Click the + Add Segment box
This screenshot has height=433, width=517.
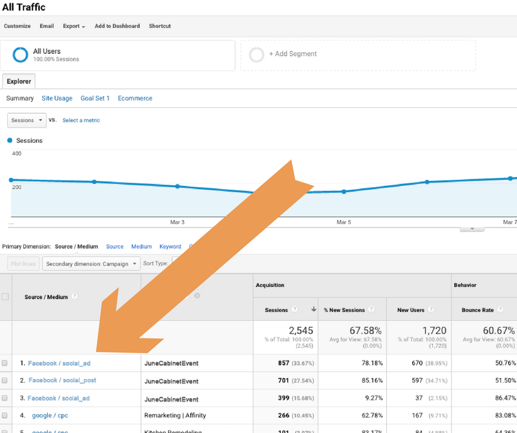(x=358, y=54)
